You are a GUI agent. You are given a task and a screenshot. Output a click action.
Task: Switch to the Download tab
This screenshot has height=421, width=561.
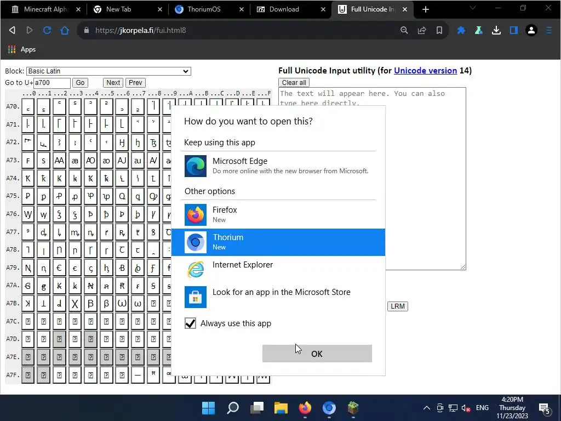tap(290, 9)
